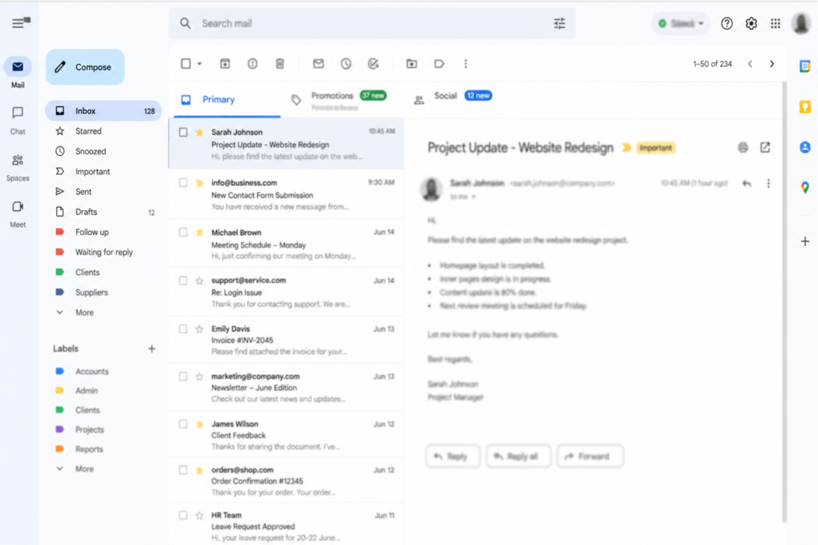This screenshot has height=545, width=818.
Task: Toggle star on Emily Davis email
Action: click(x=199, y=329)
